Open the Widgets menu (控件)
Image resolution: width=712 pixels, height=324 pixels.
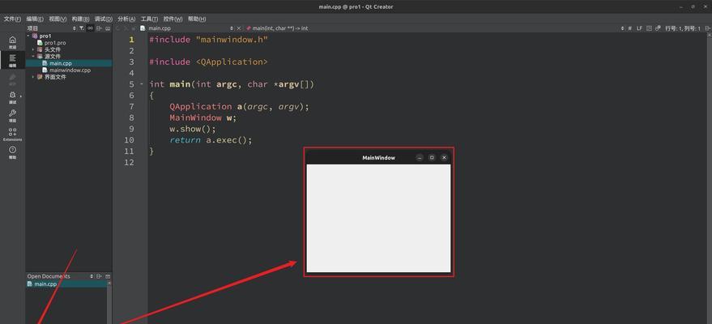click(173, 19)
